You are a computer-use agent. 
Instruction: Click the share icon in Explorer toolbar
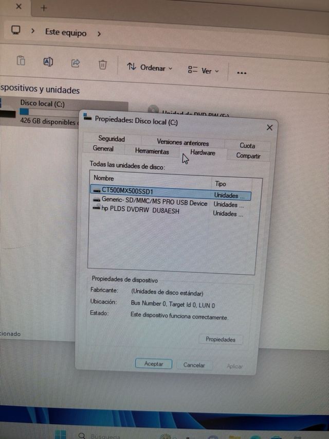[75, 63]
